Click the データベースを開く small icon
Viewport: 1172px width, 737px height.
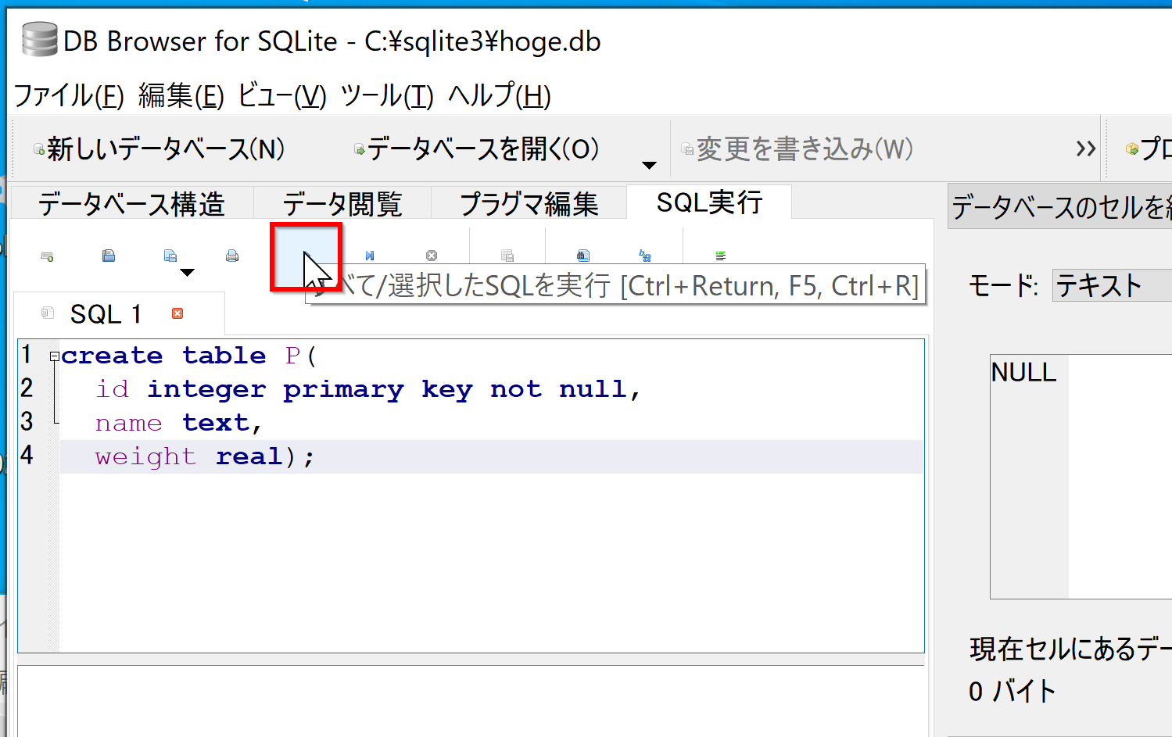coord(359,149)
